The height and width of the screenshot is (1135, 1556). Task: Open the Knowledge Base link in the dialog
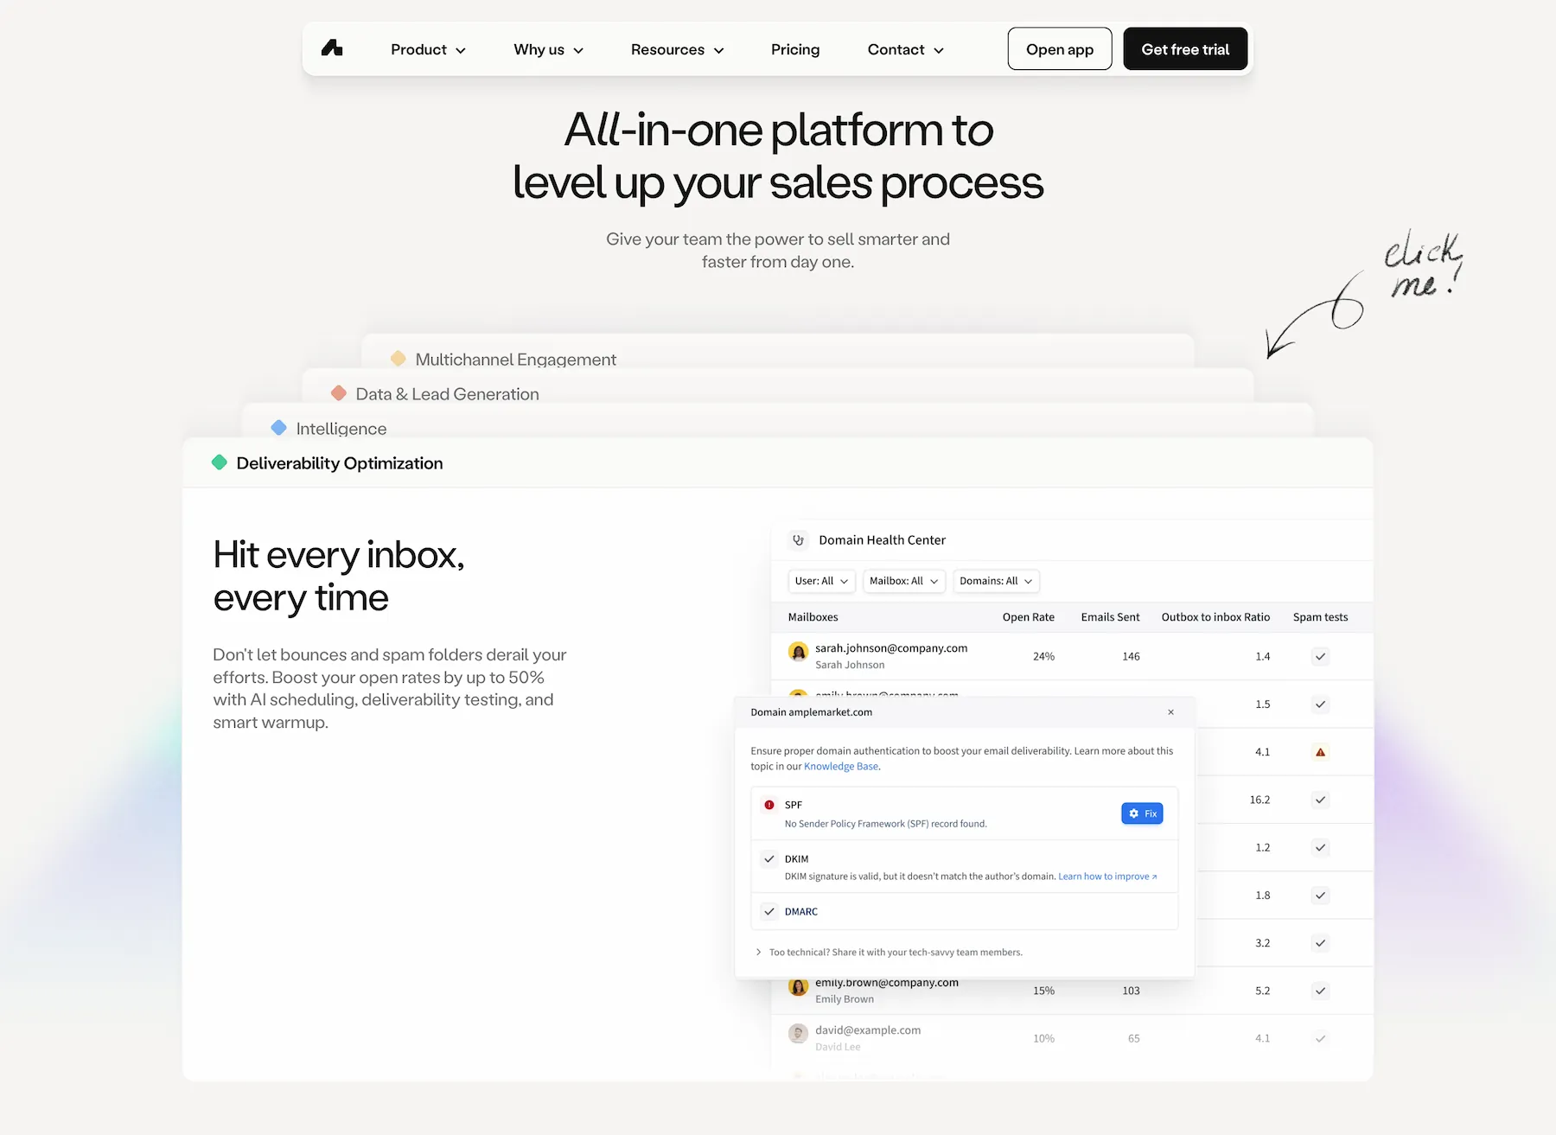coord(840,766)
